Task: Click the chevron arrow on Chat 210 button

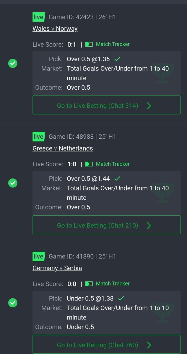Action: [149, 225]
